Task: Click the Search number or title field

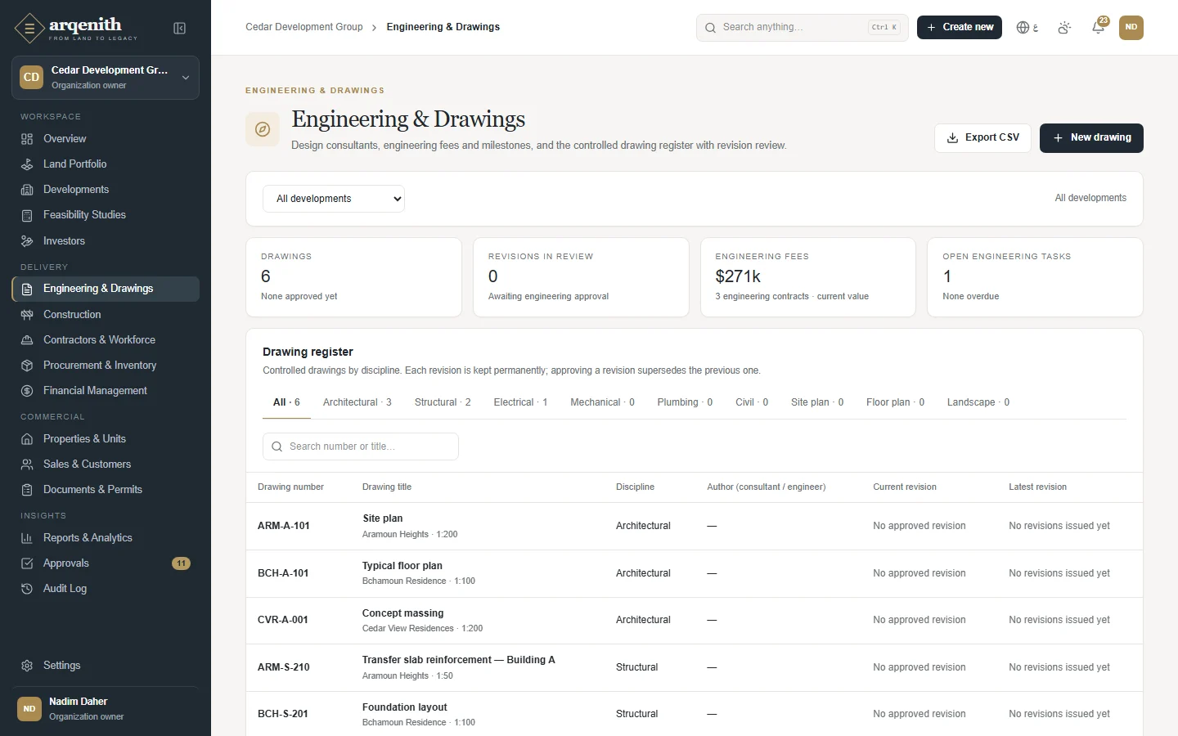Action: (361, 447)
